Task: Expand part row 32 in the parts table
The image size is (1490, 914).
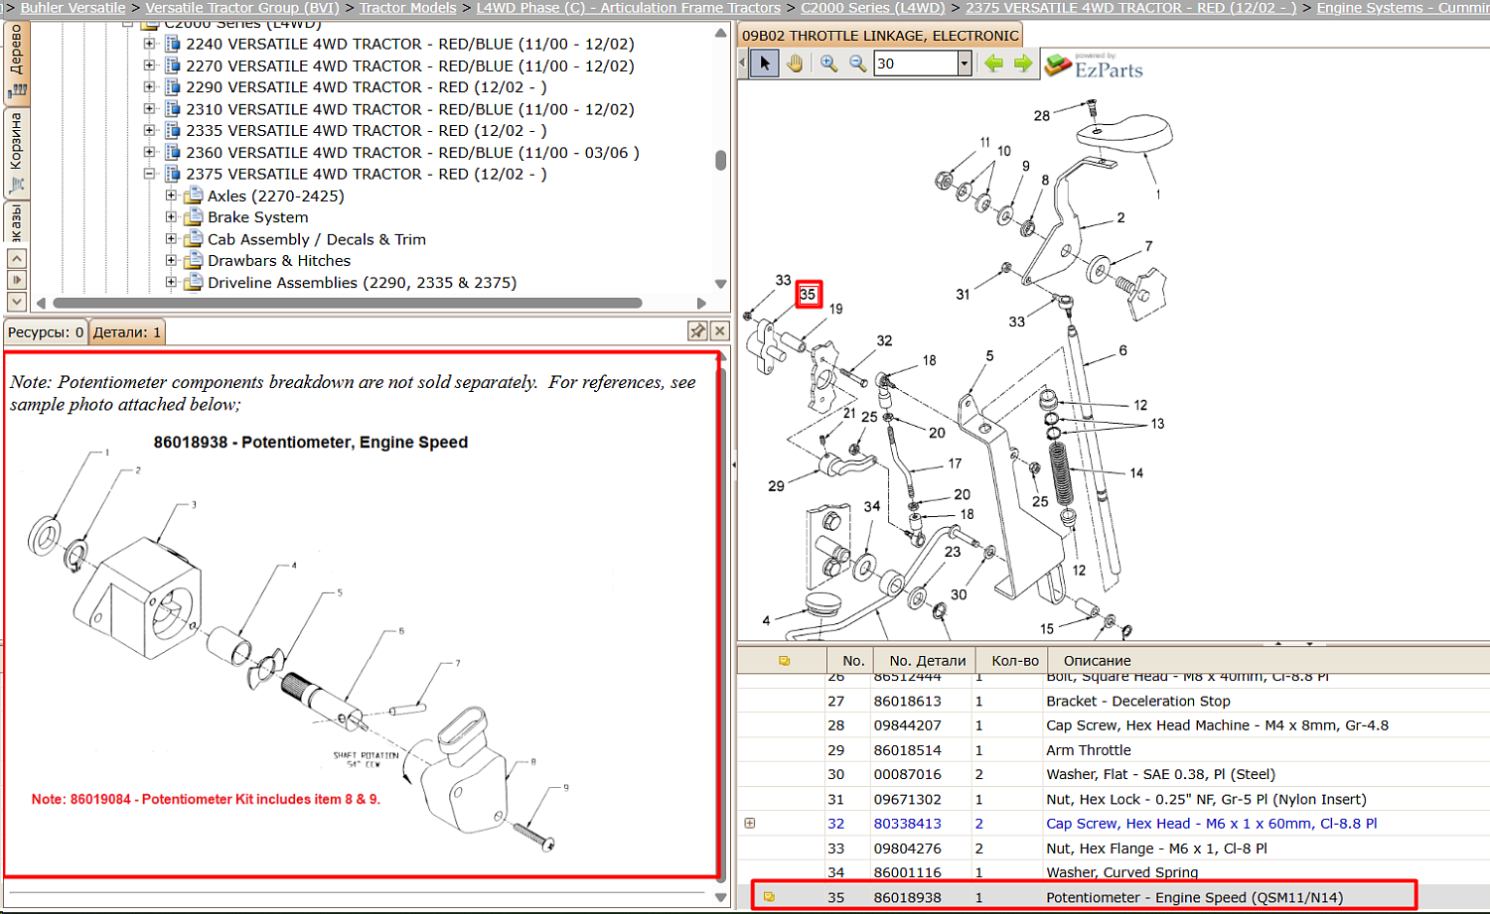Action: pos(750,823)
